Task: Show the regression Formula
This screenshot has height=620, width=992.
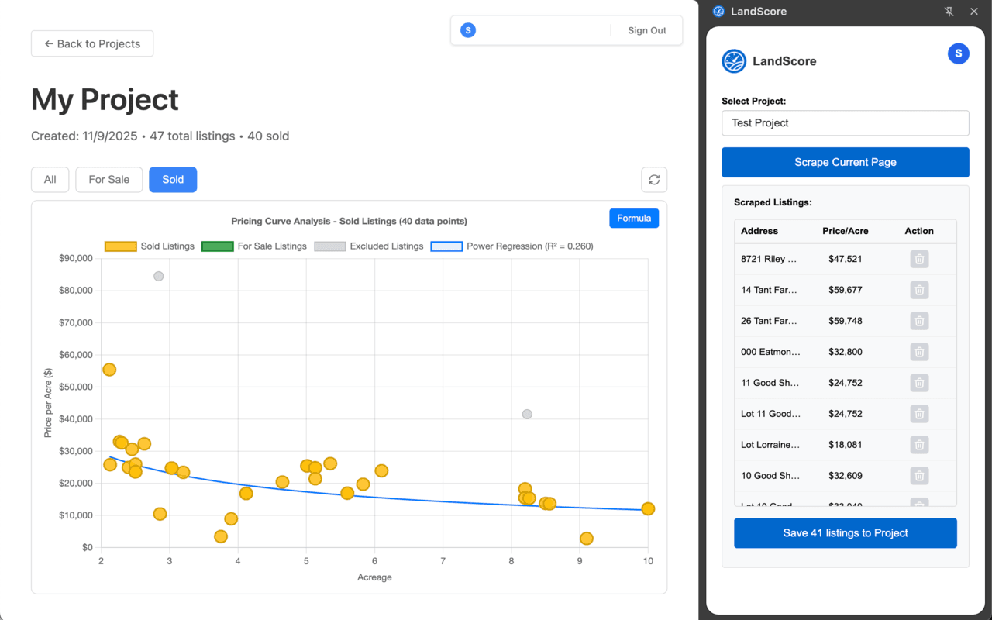Action: [x=634, y=219]
